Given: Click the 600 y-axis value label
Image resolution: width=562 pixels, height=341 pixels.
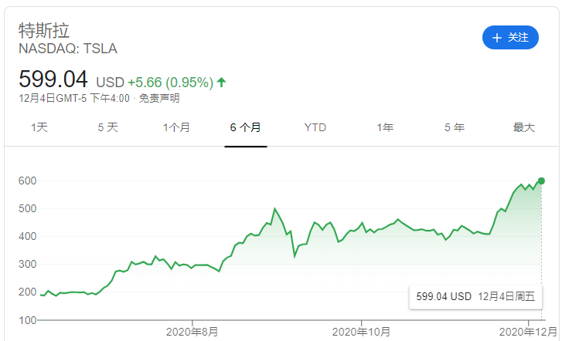Looking at the screenshot, I should pos(29,181).
